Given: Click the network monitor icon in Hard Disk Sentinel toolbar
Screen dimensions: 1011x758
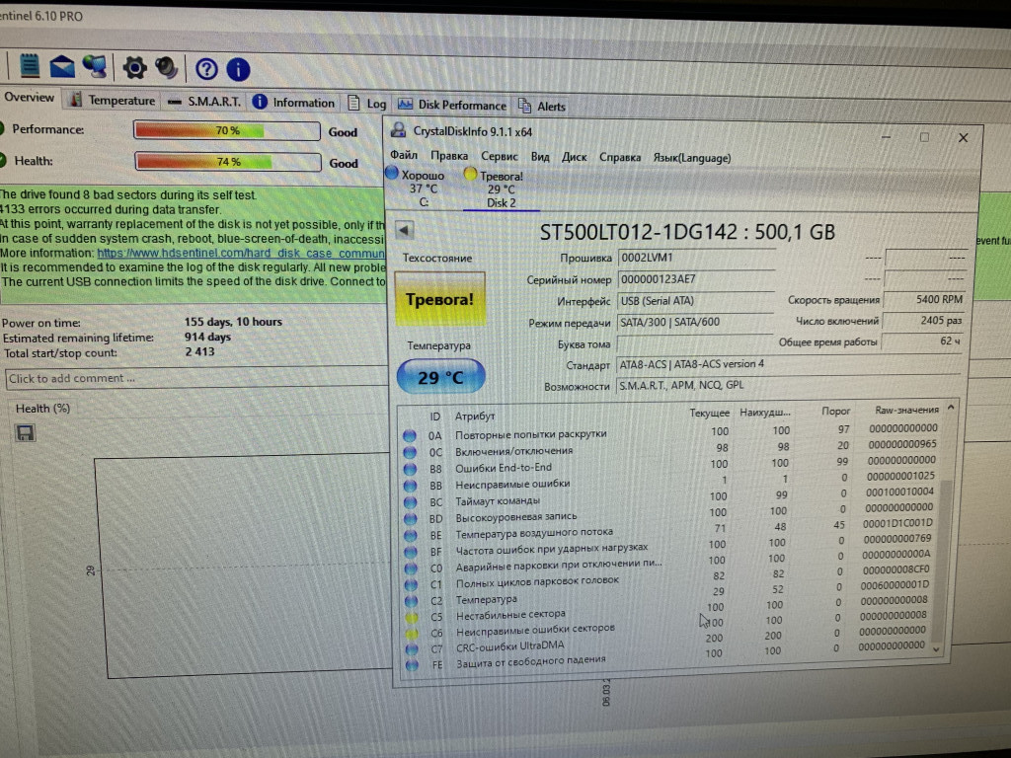Looking at the screenshot, I should pyautogui.click(x=96, y=66).
